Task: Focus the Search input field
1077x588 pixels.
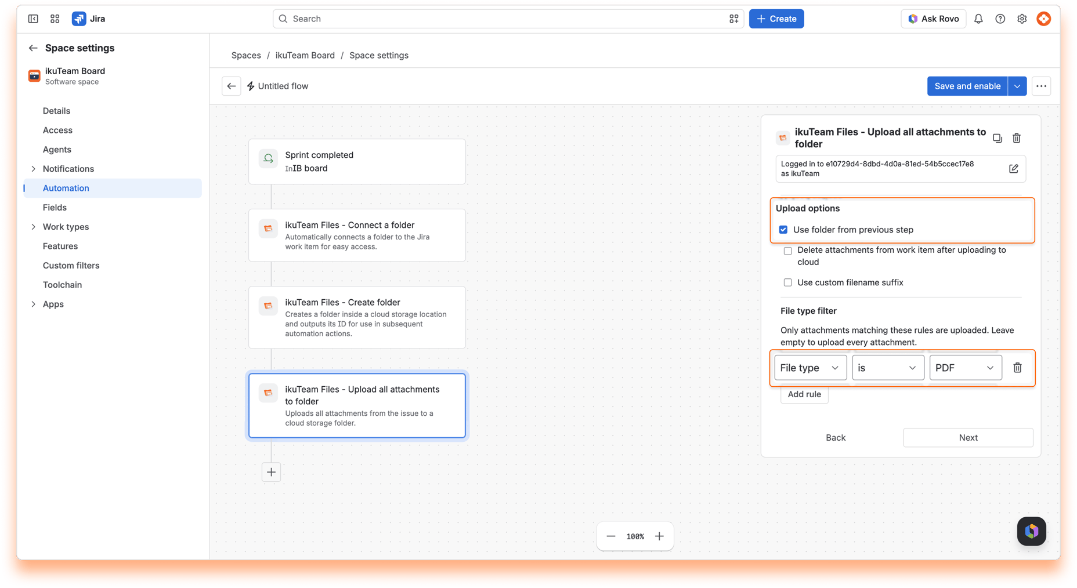Action: 508,19
